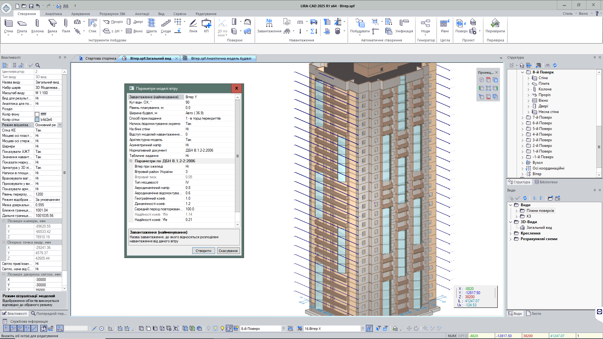Collapse the Позиція камери property group
This screenshot has height=339, width=603.
pyautogui.click(x=4, y=221)
